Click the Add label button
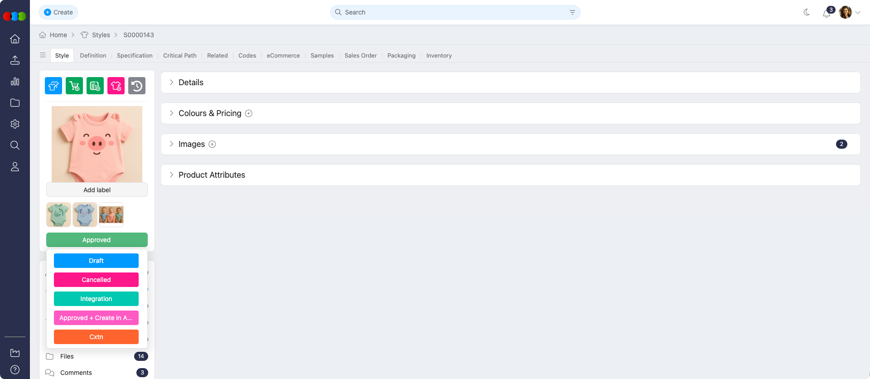This screenshot has height=379, width=870. [97, 190]
